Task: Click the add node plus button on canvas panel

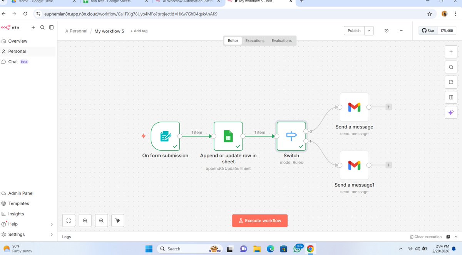Action: [x=451, y=52]
